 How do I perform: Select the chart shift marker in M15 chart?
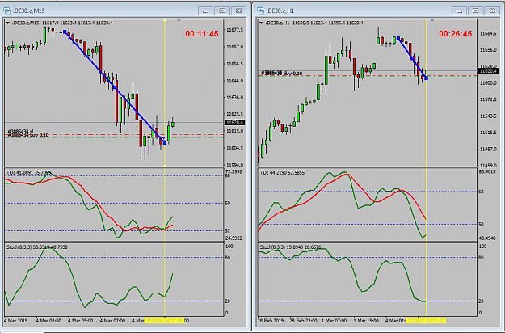click(179, 20)
